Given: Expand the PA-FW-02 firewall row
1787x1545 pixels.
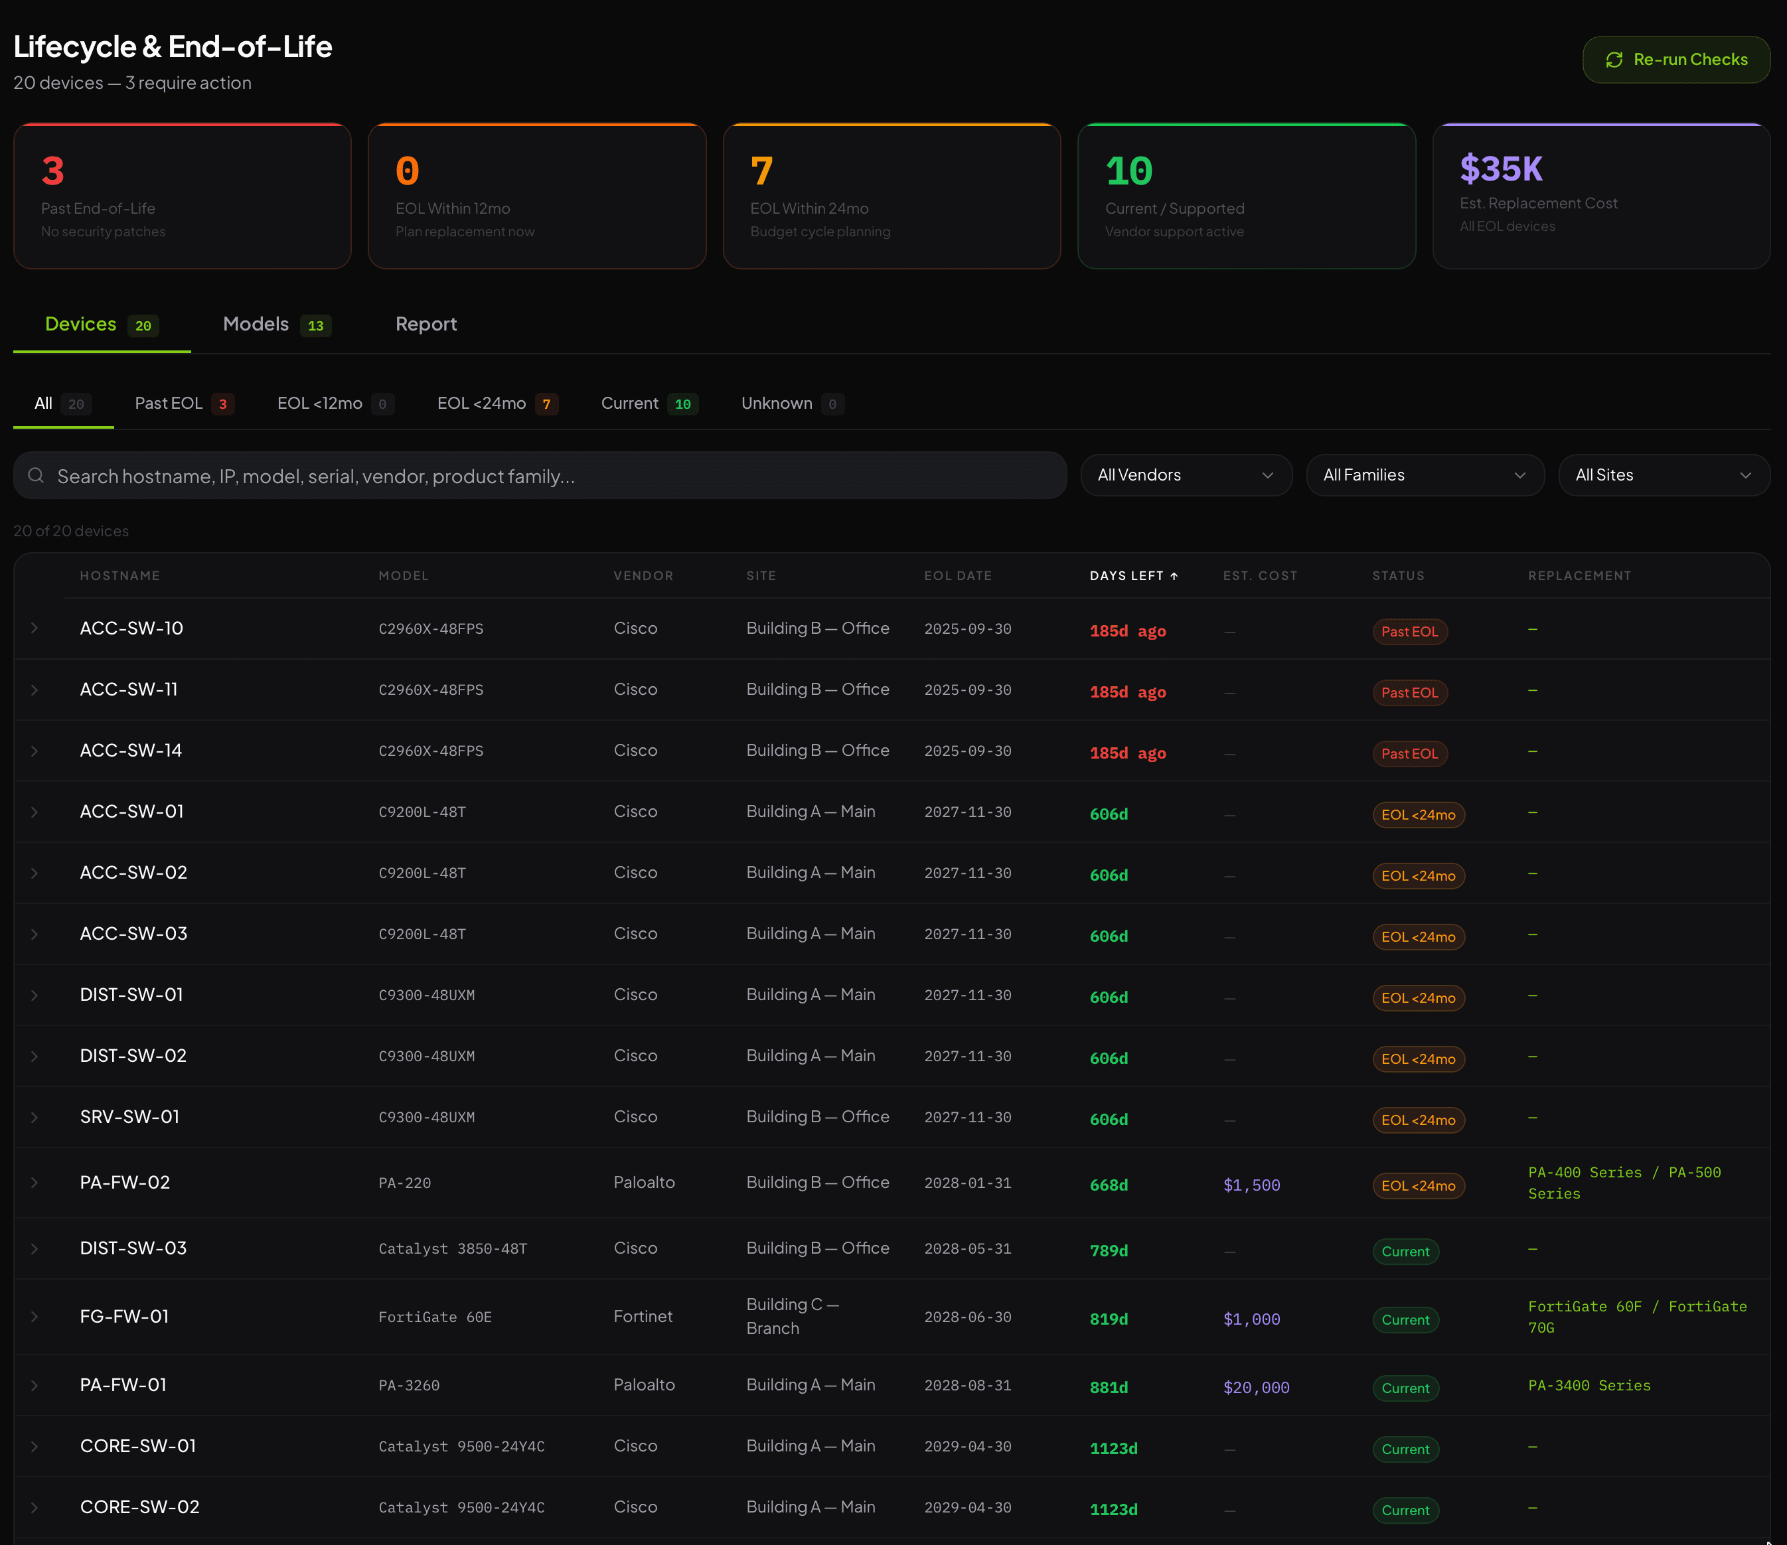Looking at the screenshot, I should tap(35, 1183).
